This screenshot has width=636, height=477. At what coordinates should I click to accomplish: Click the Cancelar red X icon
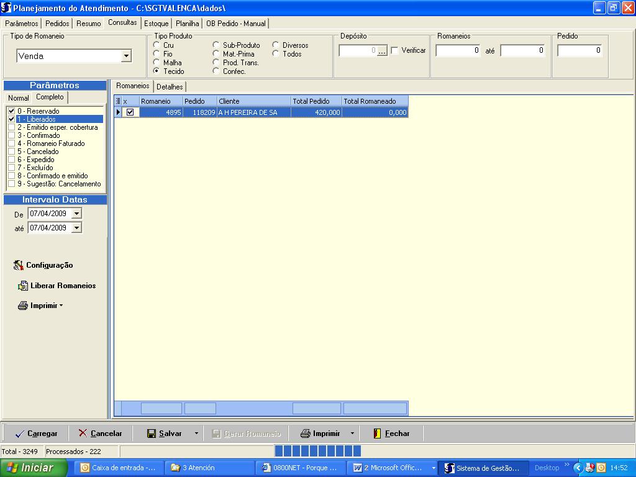[83, 434]
